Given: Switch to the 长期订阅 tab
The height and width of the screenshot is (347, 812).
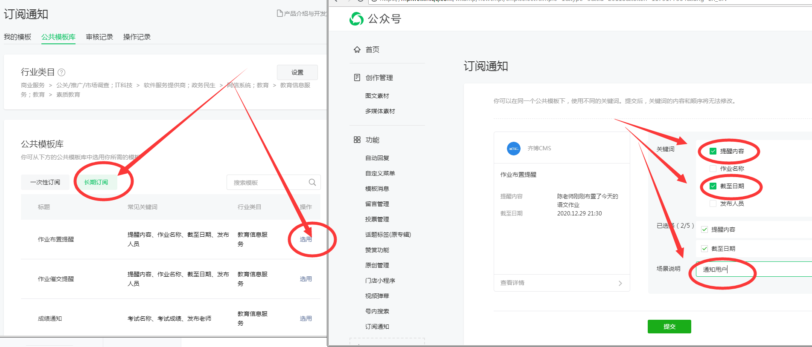Looking at the screenshot, I should point(96,182).
